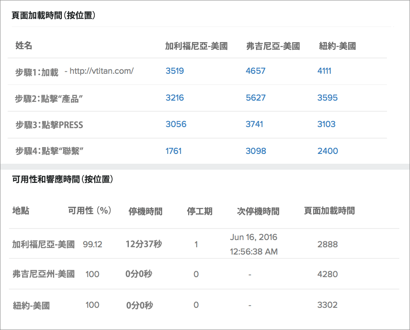Click outage count 0 for 紐約-美國
The height and width of the screenshot is (330, 410).
pos(196,305)
